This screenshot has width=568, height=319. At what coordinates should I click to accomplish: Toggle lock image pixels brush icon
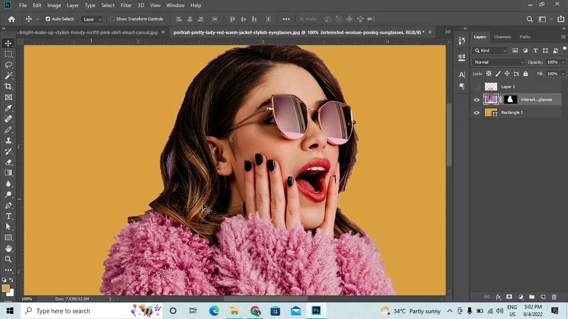pyautogui.click(x=498, y=74)
